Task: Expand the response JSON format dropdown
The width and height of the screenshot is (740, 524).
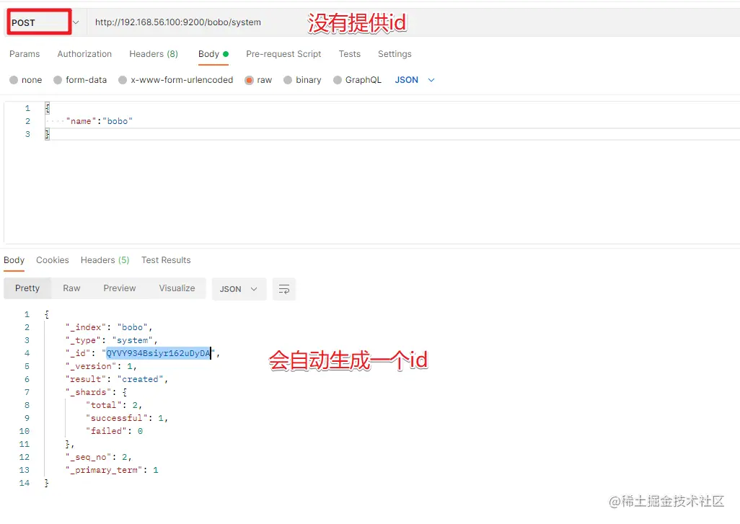Action: 239,289
